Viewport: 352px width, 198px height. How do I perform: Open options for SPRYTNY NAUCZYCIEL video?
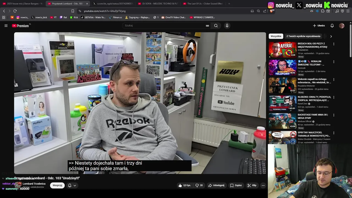pyautogui.click(x=334, y=133)
